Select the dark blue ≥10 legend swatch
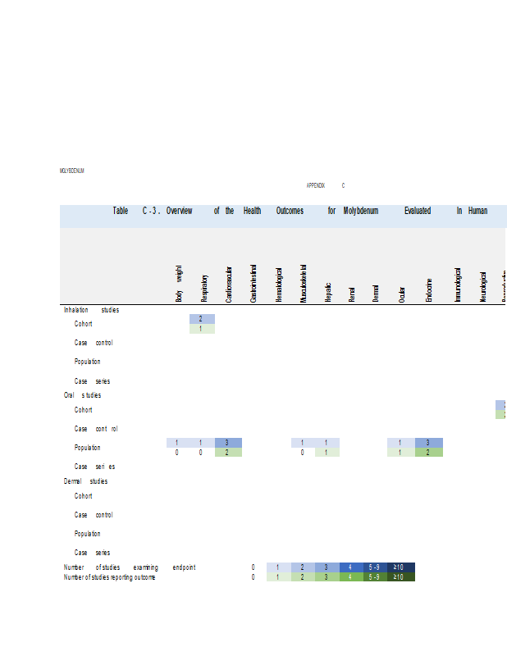This screenshot has width=507, height=656. (x=400, y=567)
